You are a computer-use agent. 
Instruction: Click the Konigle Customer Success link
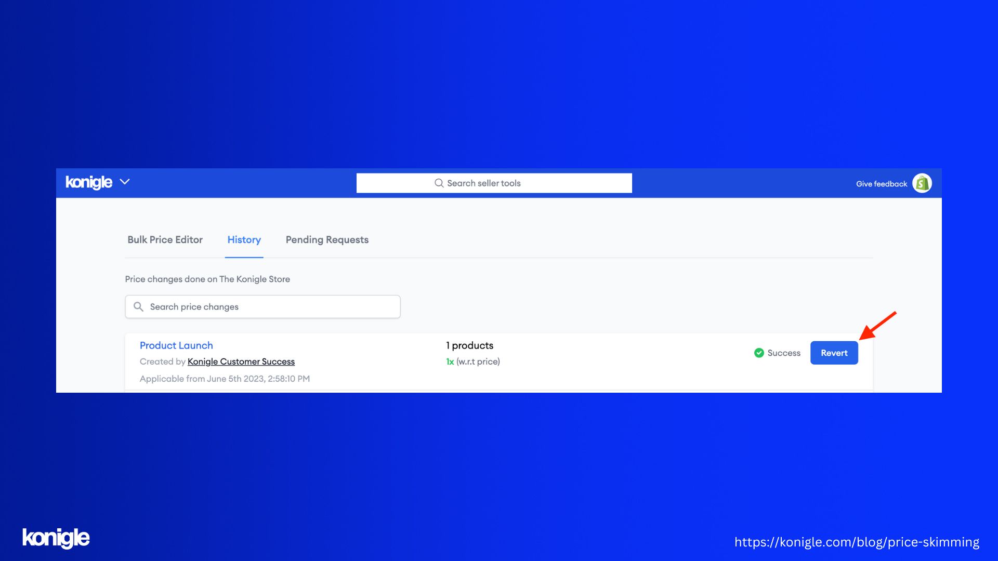241,362
